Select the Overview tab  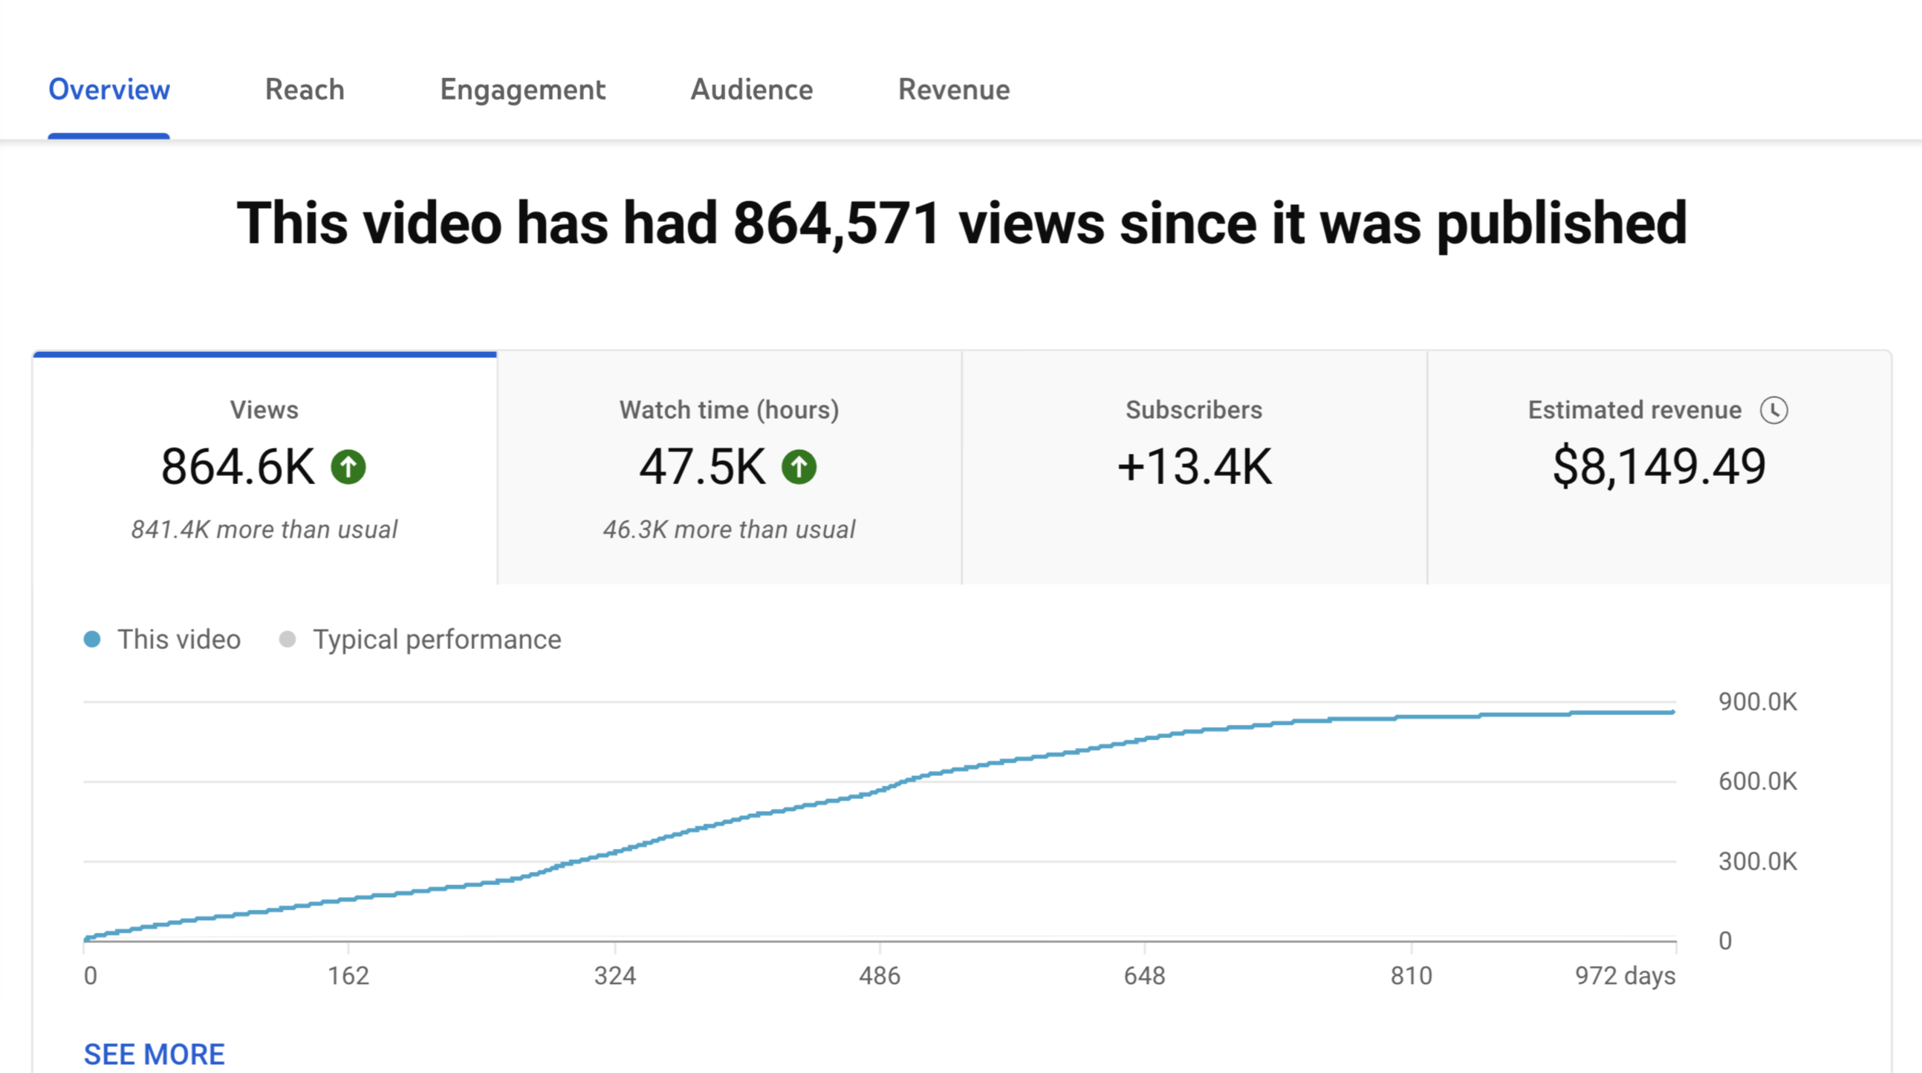109,90
